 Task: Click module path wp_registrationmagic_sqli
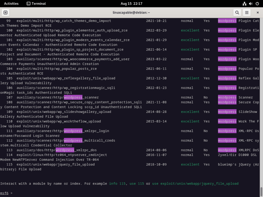click(66, 88)
